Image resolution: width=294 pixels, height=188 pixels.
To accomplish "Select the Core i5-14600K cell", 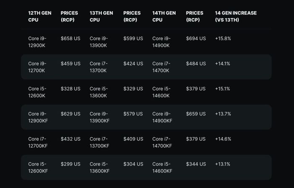I will click(162, 92).
